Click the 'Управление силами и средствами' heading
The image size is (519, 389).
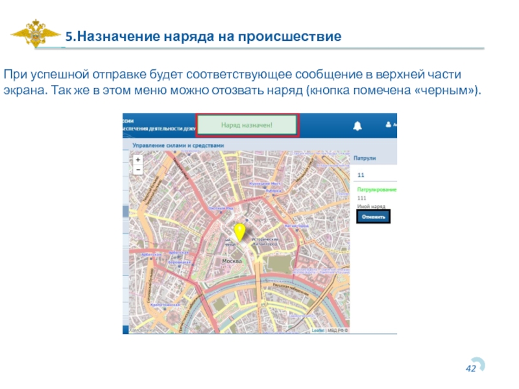[174, 146]
